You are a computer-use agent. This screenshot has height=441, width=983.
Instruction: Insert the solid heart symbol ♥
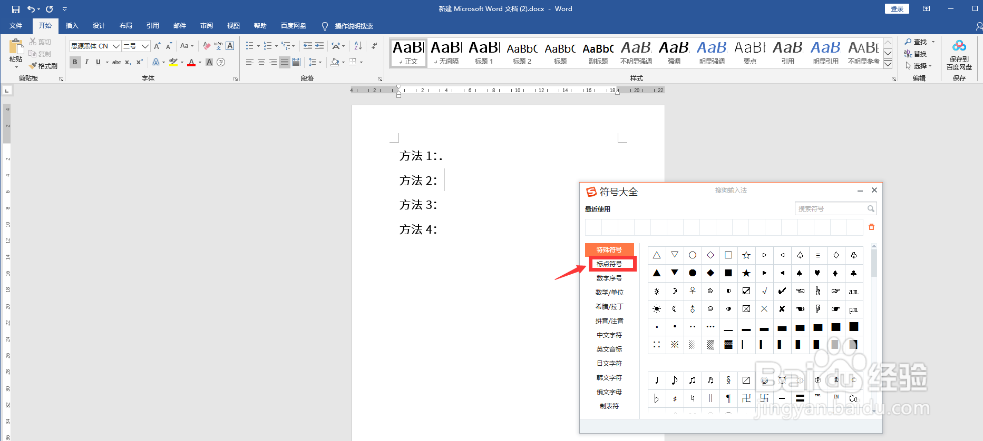tap(817, 273)
